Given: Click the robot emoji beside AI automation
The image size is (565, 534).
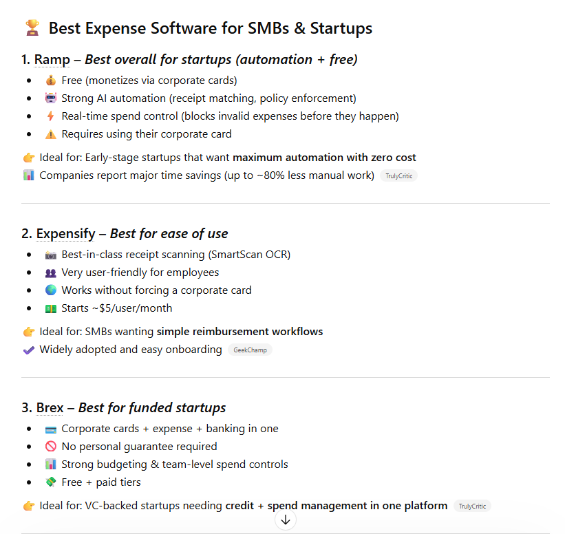Looking at the screenshot, I should (50, 98).
